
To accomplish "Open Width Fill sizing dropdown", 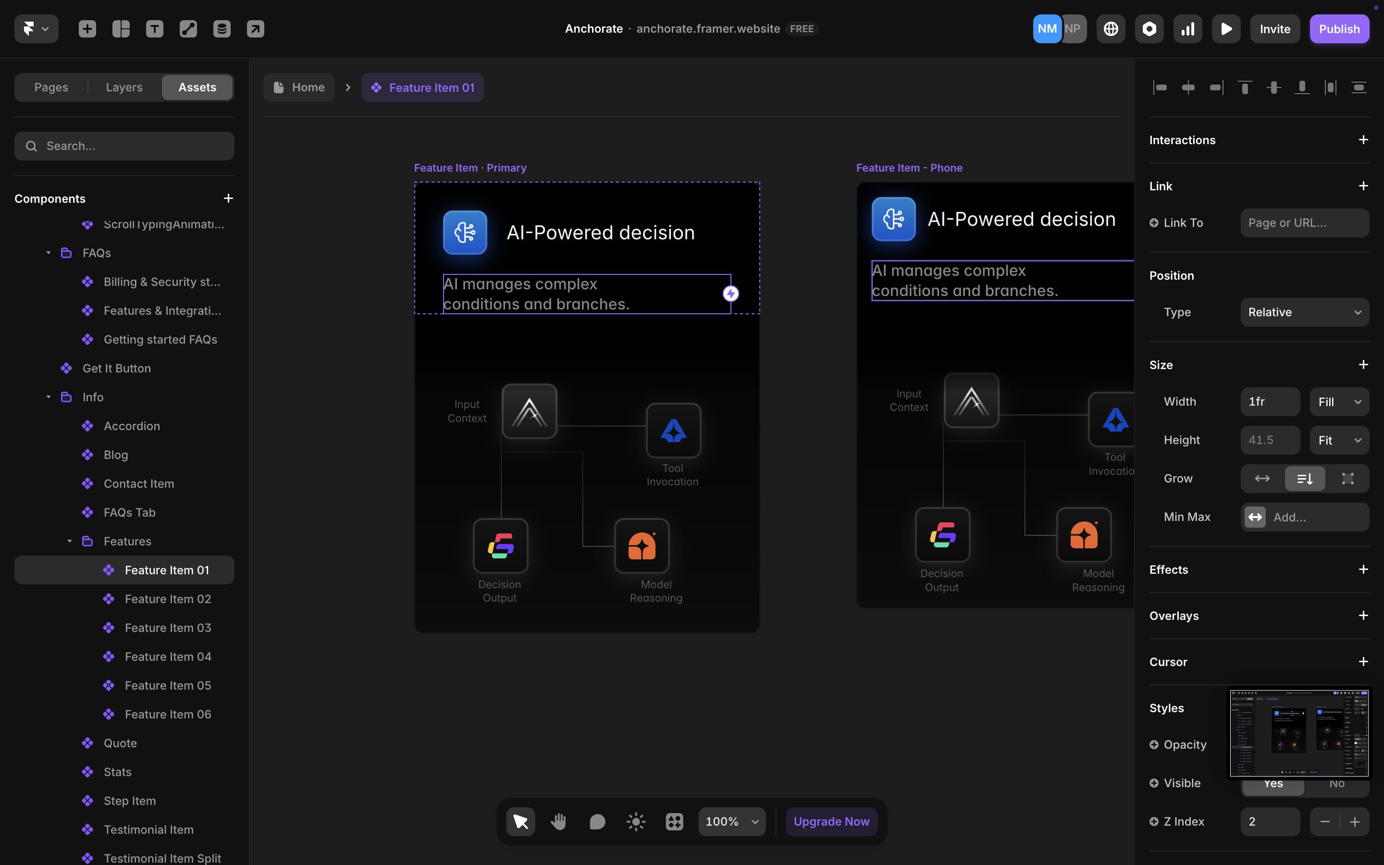I will [x=1339, y=402].
